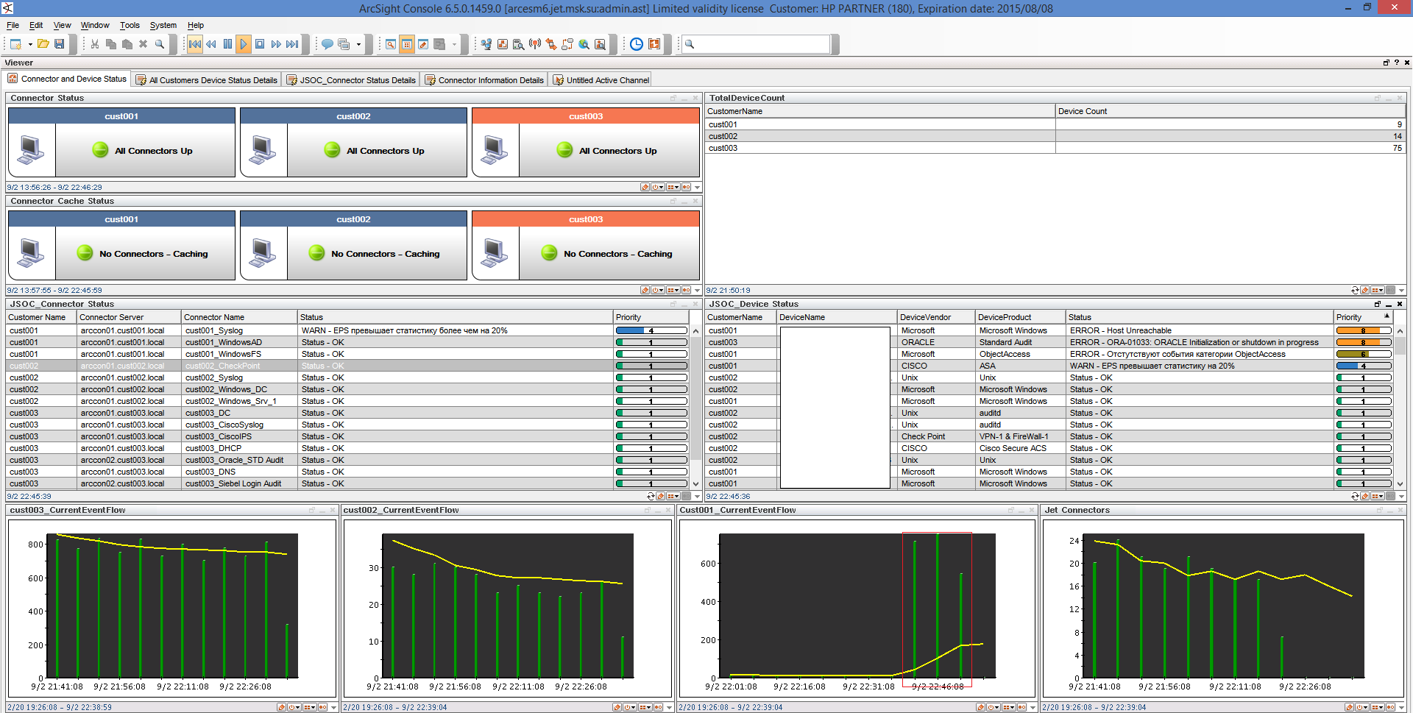Open the dropdown at TotalDeviceCount footer right

click(x=1401, y=290)
